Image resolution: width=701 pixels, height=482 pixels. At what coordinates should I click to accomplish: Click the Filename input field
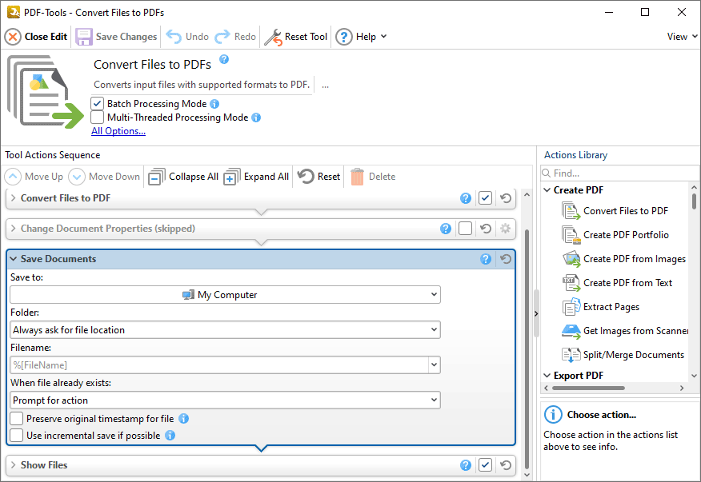pos(219,365)
